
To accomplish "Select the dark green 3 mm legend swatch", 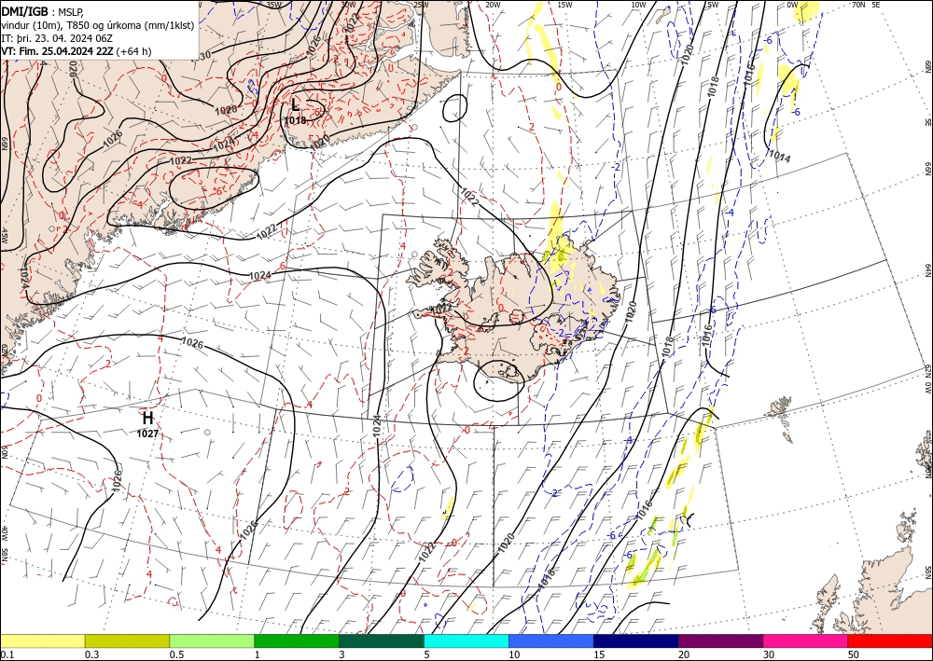I will pyautogui.click(x=382, y=640).
